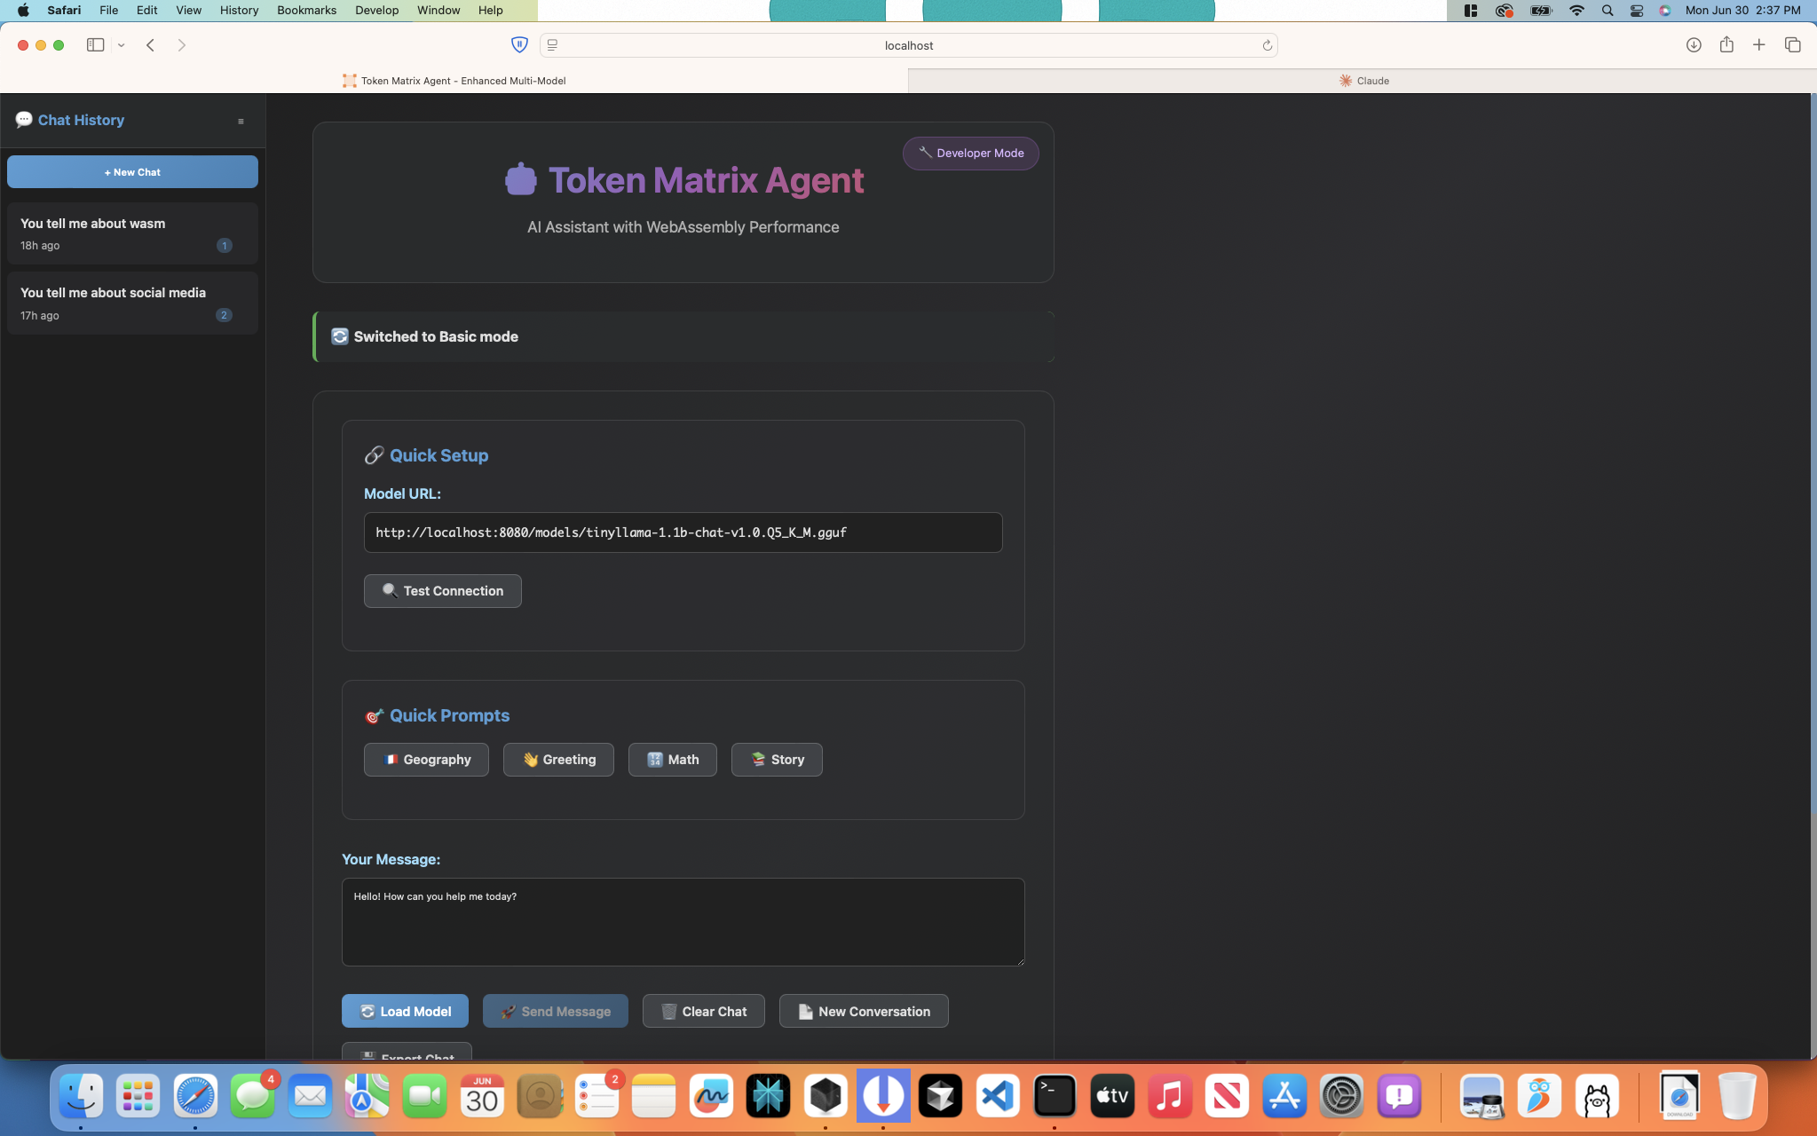Start a new chat with + New Chat
1817x1136 pixels.
click(132, 172)
